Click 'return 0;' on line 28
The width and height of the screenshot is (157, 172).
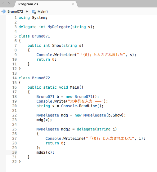(x=56, y=143)
